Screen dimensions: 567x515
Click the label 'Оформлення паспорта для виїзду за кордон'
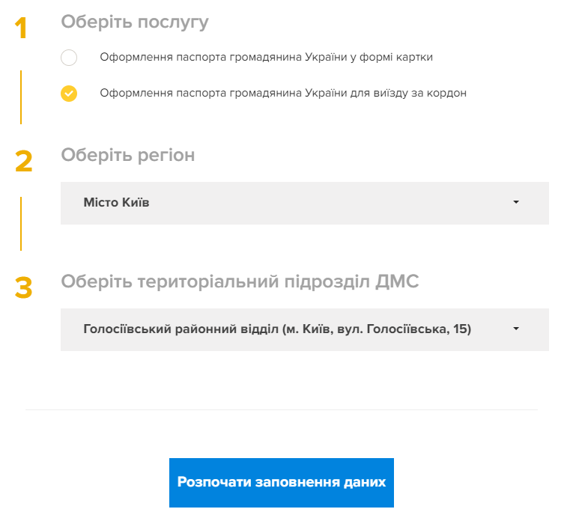tap(282, 94)
